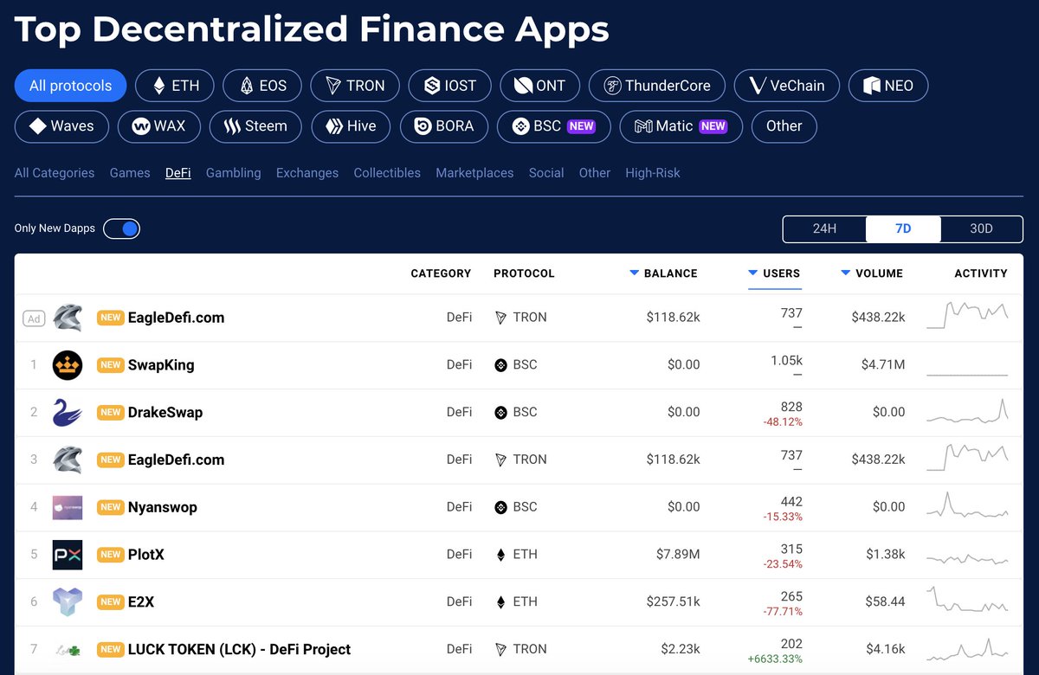Image resolution: width=1039 pixels, height=675 pixels.
Task: Open Collectibles category tab
Action: pos(387,173)
